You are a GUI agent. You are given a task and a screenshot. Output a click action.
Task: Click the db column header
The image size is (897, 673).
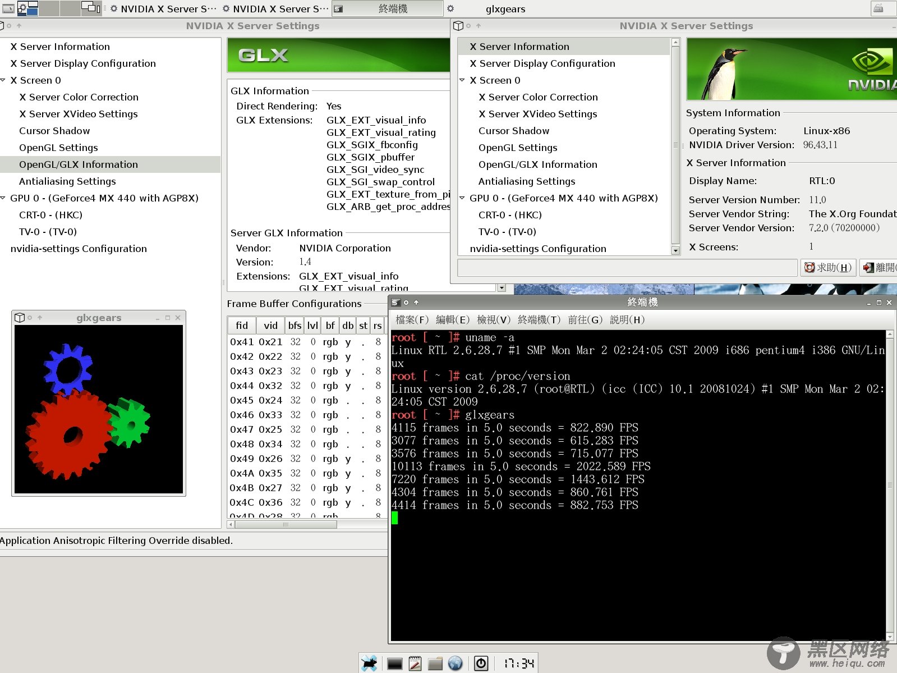coord(348,326)
